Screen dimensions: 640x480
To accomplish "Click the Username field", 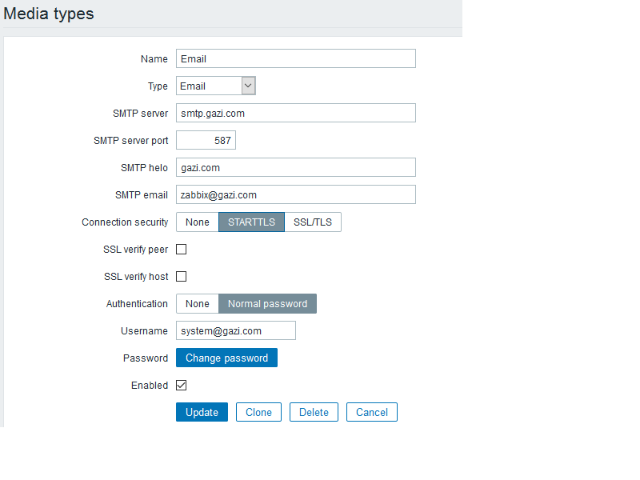I will [x=235, y=330].
